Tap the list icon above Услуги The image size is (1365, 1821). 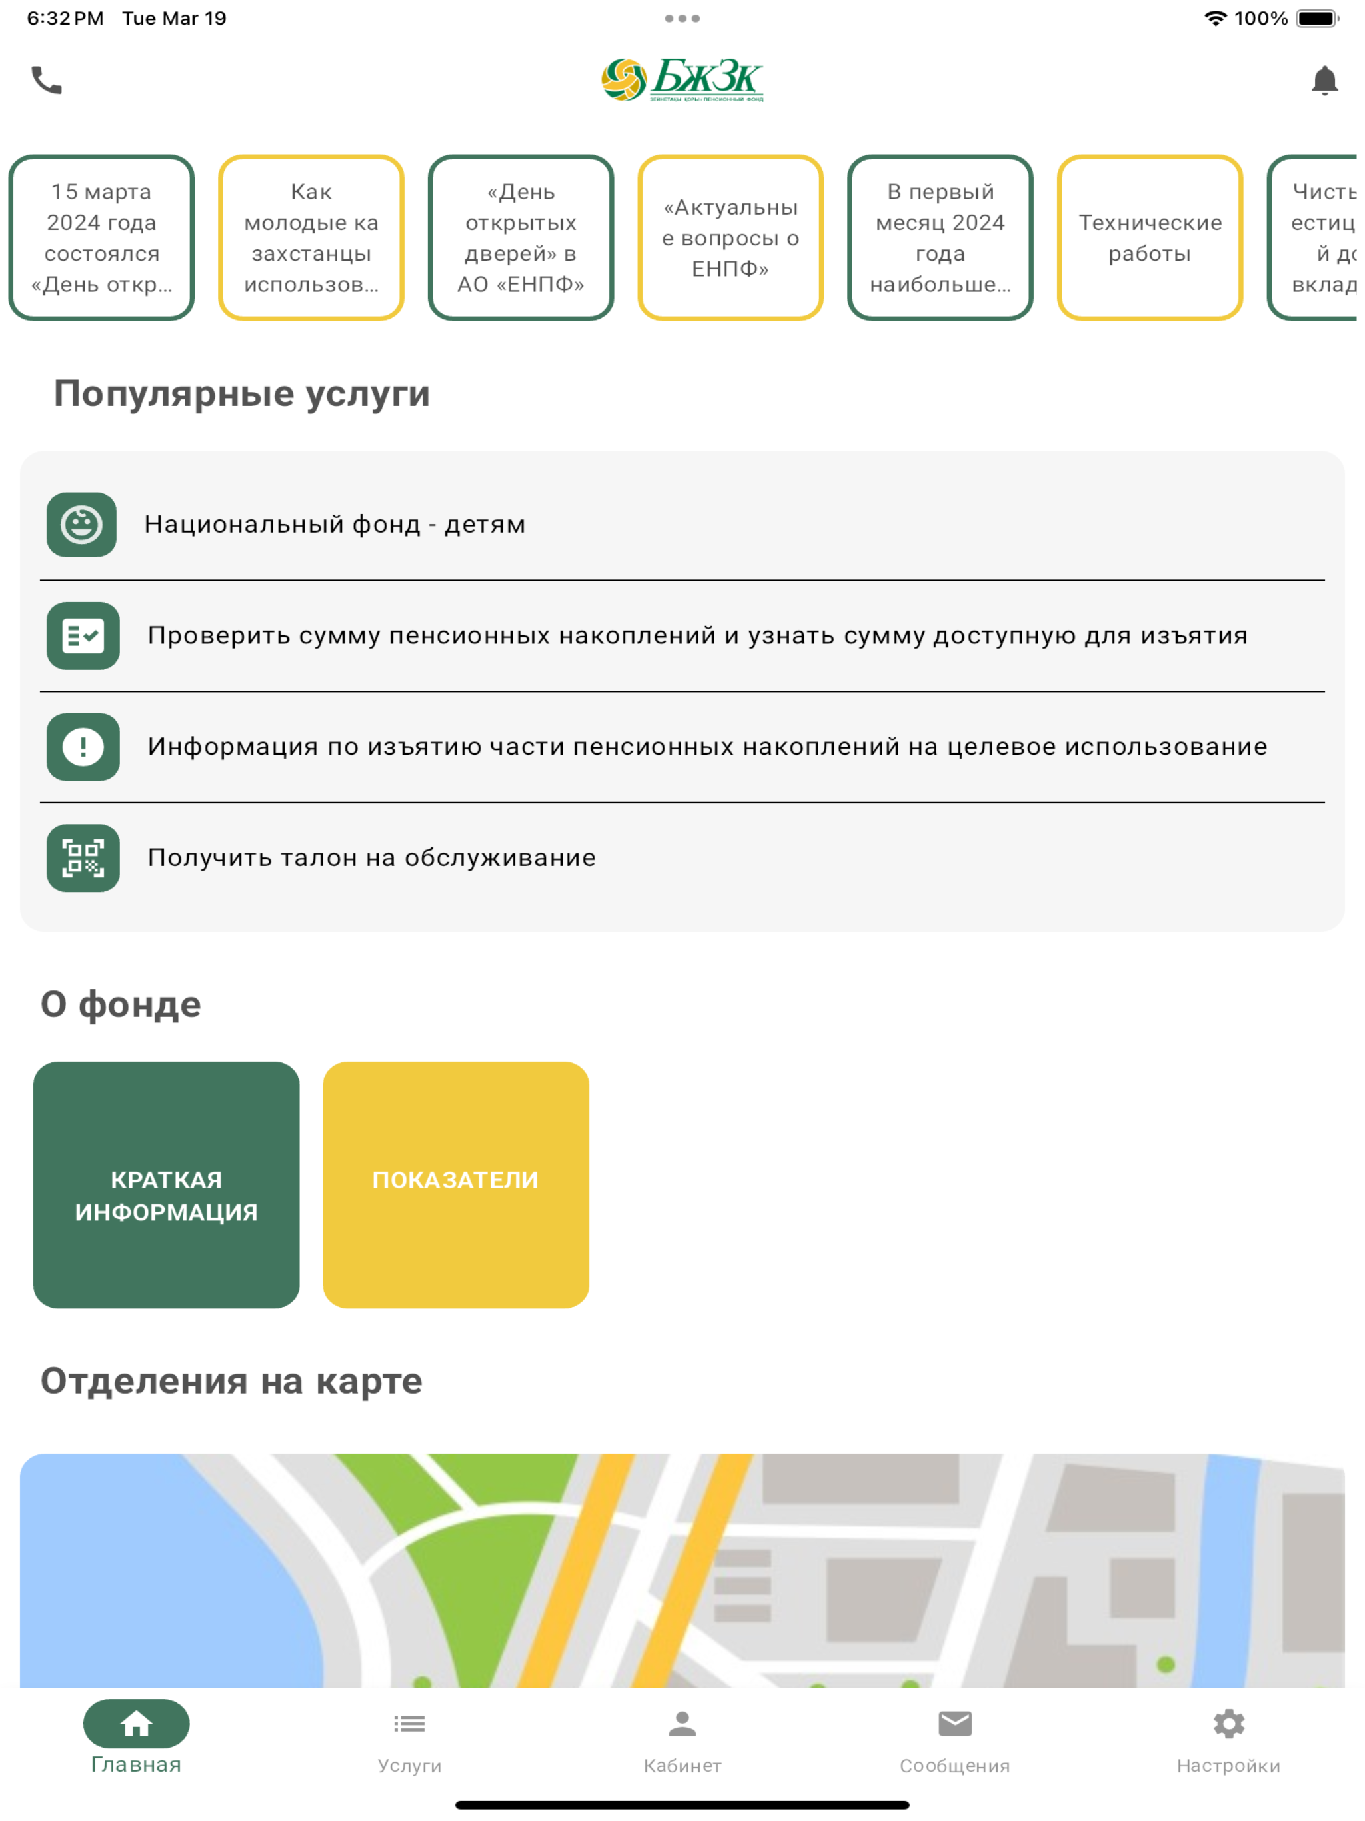(x=409, y=1723)
